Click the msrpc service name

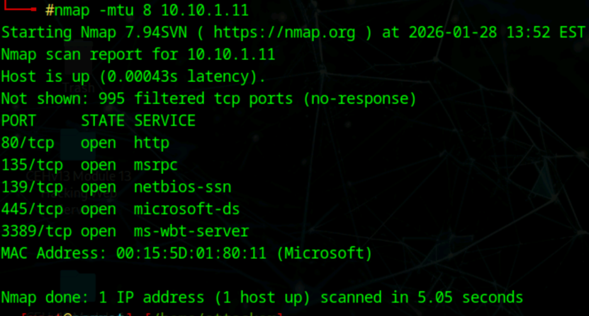156,165
